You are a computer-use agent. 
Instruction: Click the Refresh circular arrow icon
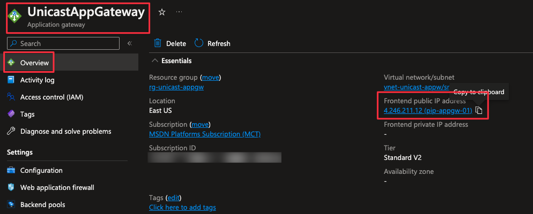pyautogui.click(x=199, y=43)
